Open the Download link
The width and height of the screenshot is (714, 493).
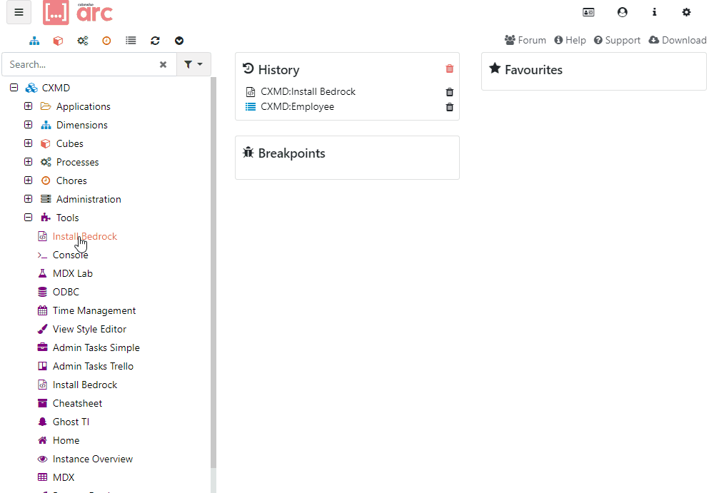tap(677, 40)
